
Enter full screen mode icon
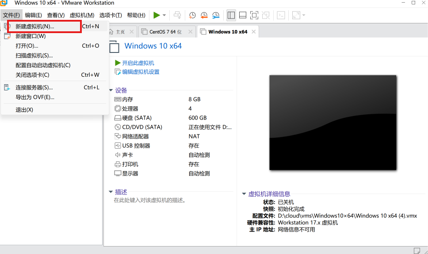(254, 15)
